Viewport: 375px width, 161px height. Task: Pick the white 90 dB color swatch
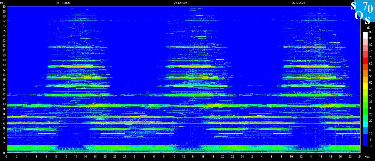(365, 35)
